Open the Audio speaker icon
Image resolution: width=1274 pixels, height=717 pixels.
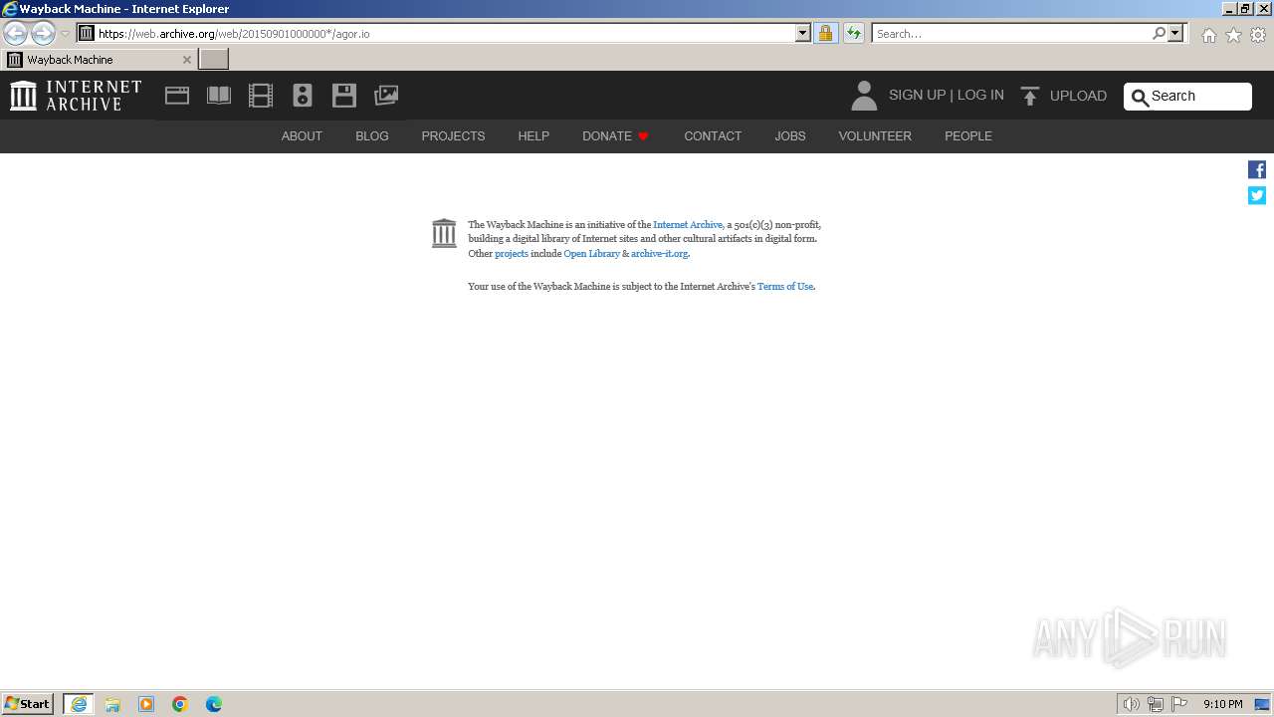pos(303,96)
